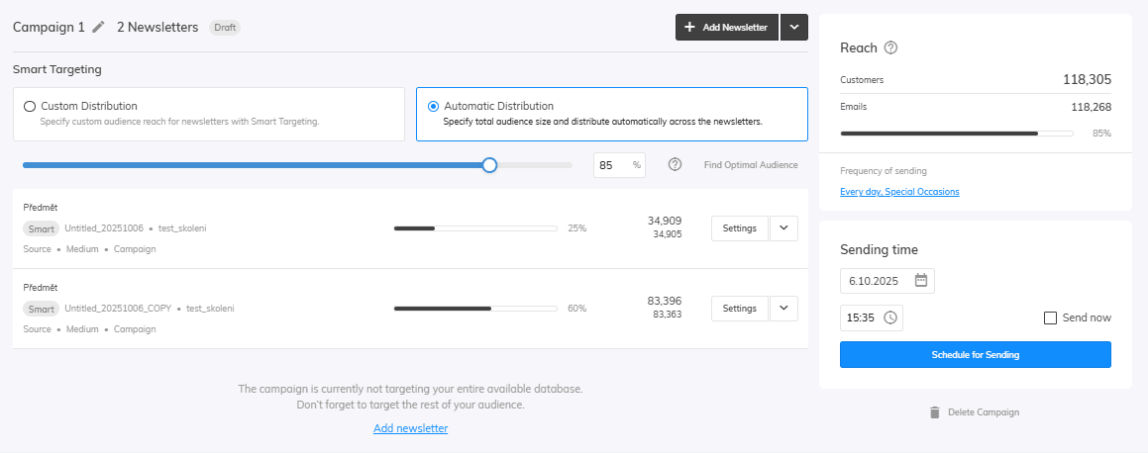Open the dropdown beside Settings for Untitled_20251006
The image size is (1148, 453).
click(783, 228)
